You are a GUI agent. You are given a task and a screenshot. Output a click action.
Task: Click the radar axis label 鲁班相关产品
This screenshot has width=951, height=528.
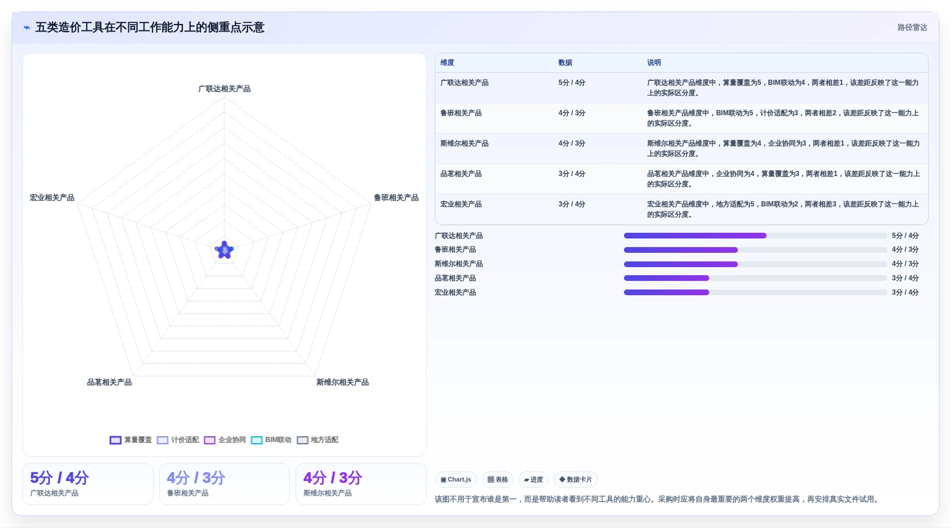pos(396,198)
